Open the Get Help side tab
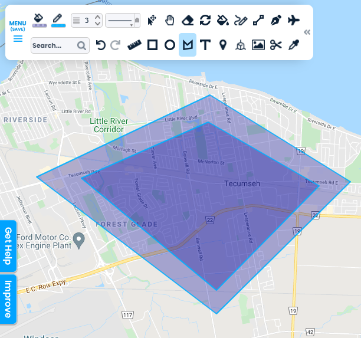The image size is (361, 338). 9,246
